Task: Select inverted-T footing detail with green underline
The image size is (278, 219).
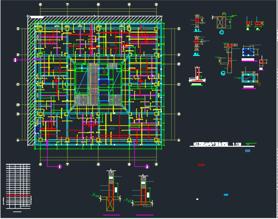Action: (x=197, y=76)
